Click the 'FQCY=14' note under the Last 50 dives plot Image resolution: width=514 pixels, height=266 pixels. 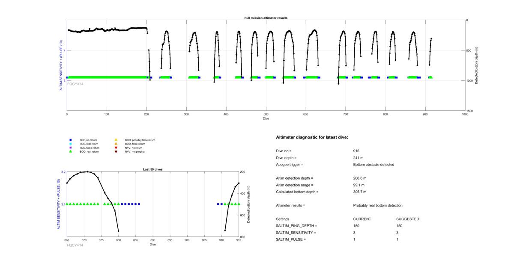[x=75, y=245]
